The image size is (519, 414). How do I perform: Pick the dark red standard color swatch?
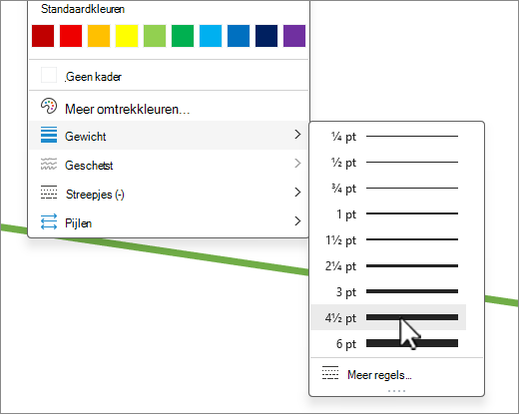(43, 36)
